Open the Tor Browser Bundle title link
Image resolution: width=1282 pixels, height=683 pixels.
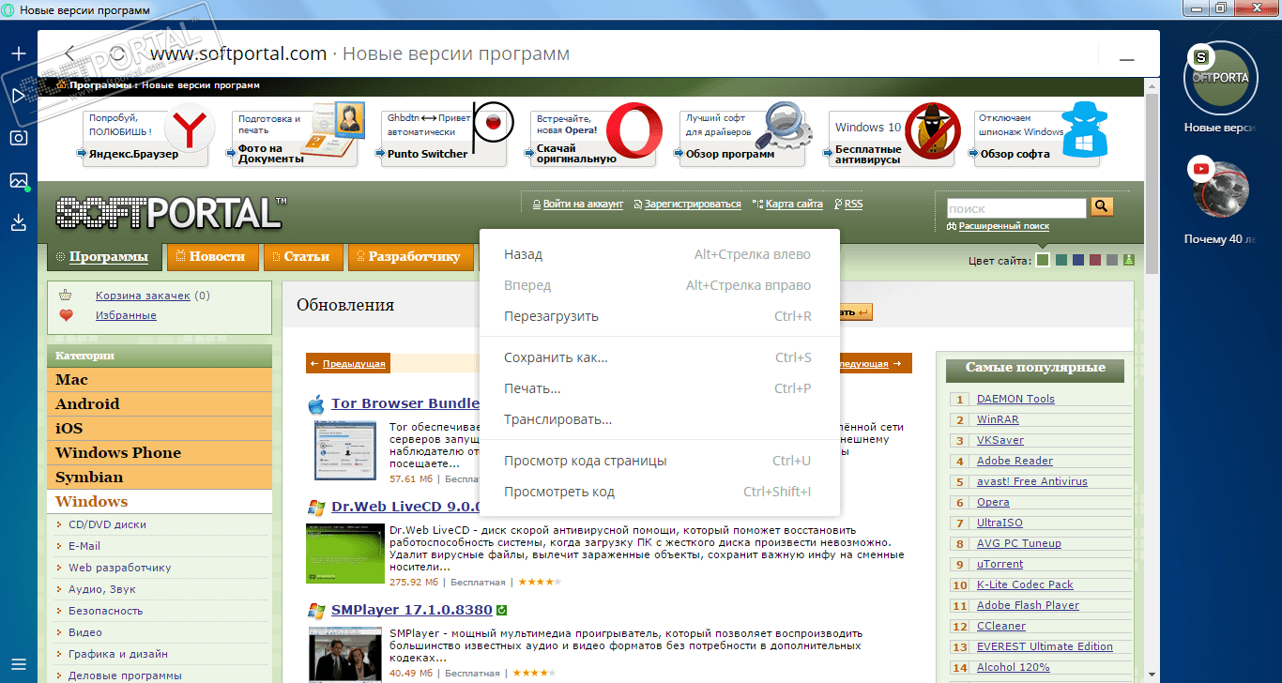[404, 404]
